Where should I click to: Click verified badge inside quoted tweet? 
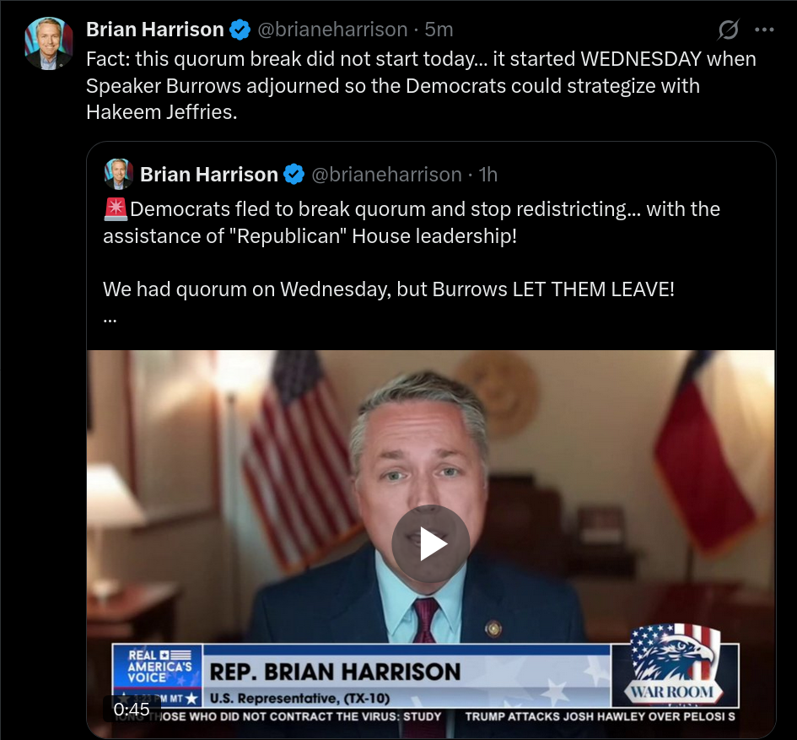(x=293, y=175)
